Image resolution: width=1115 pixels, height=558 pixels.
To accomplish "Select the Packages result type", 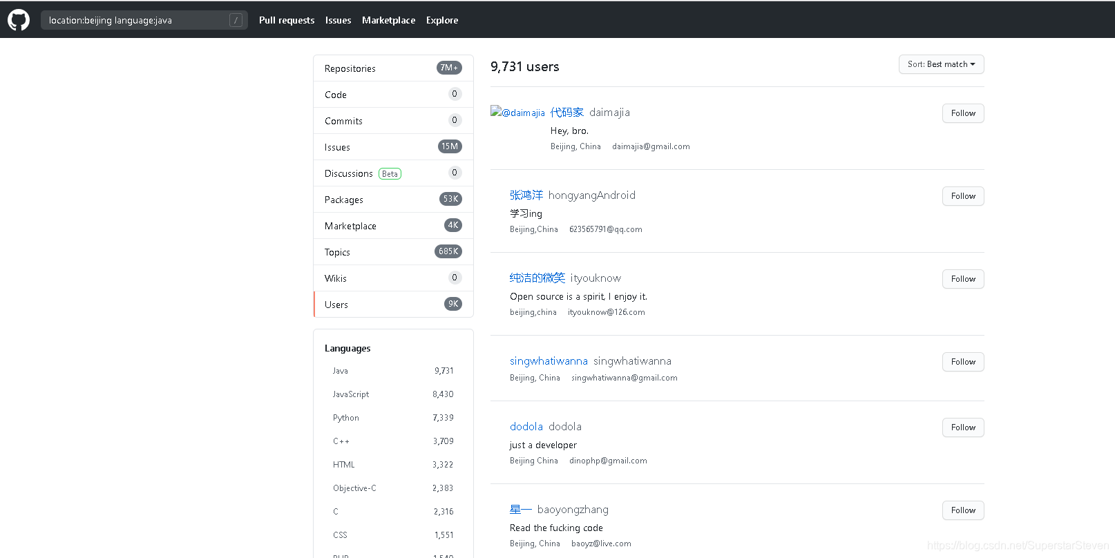I will point(393,200).
